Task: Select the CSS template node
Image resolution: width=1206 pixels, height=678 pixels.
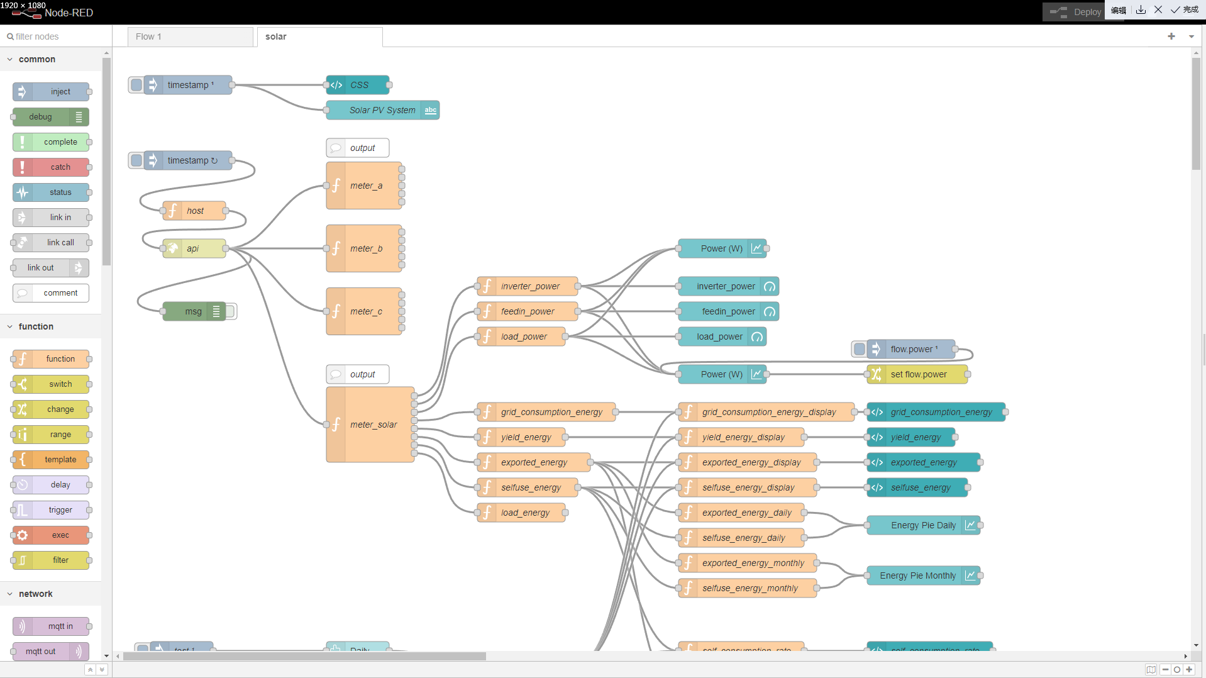Action: tap(357, 85)
